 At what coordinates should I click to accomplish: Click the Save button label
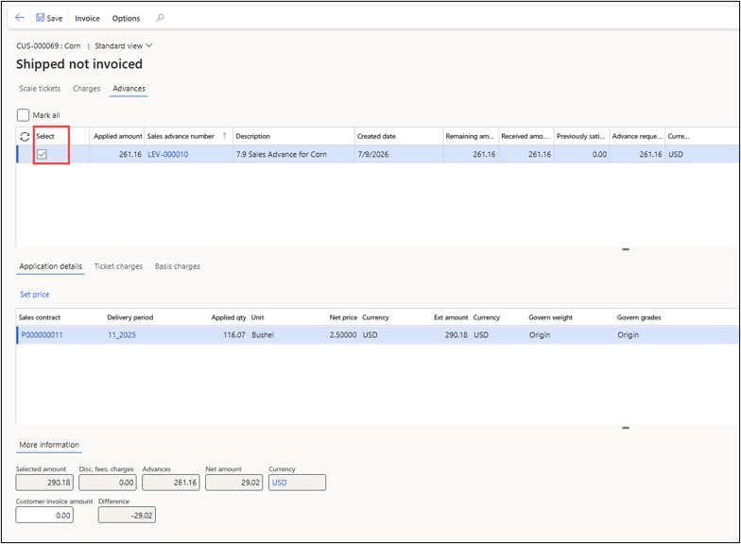coord(55,19)
